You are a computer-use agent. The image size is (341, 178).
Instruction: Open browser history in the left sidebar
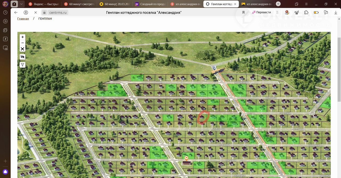coord(5,12)
